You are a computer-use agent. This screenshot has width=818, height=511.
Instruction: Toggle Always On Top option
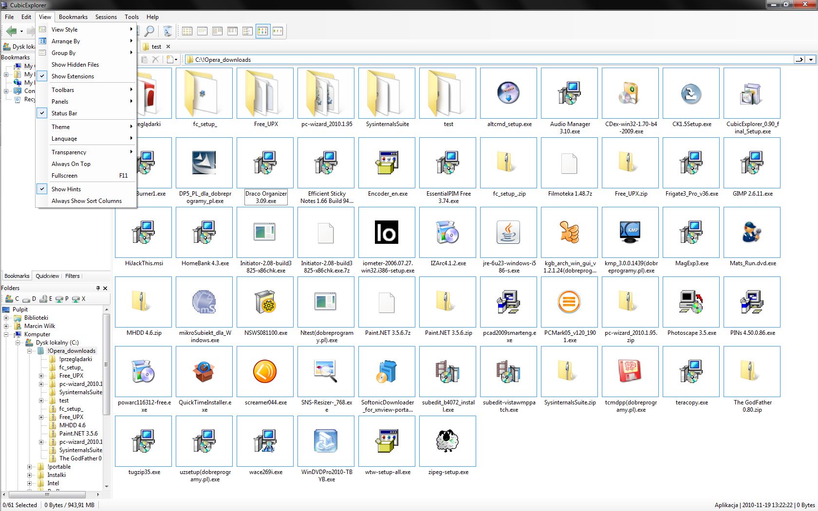(86, 164)
